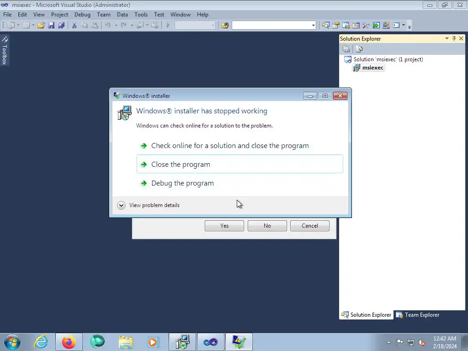Open the Properties Window toolbar icon
The width and height of the screenshot is (468, 351).
[x=336, y=26]
